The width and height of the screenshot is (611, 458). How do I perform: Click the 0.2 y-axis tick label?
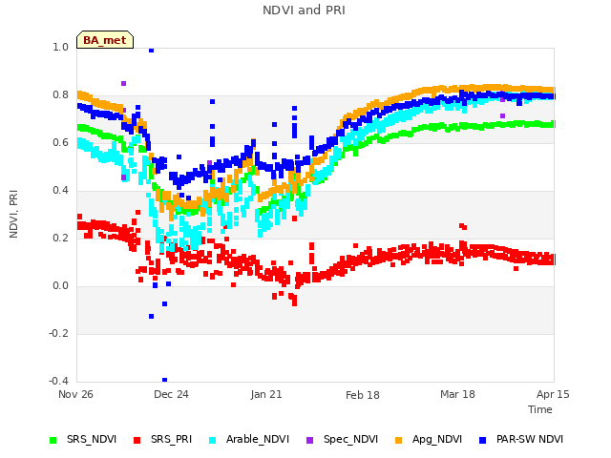tap(60, 238)
